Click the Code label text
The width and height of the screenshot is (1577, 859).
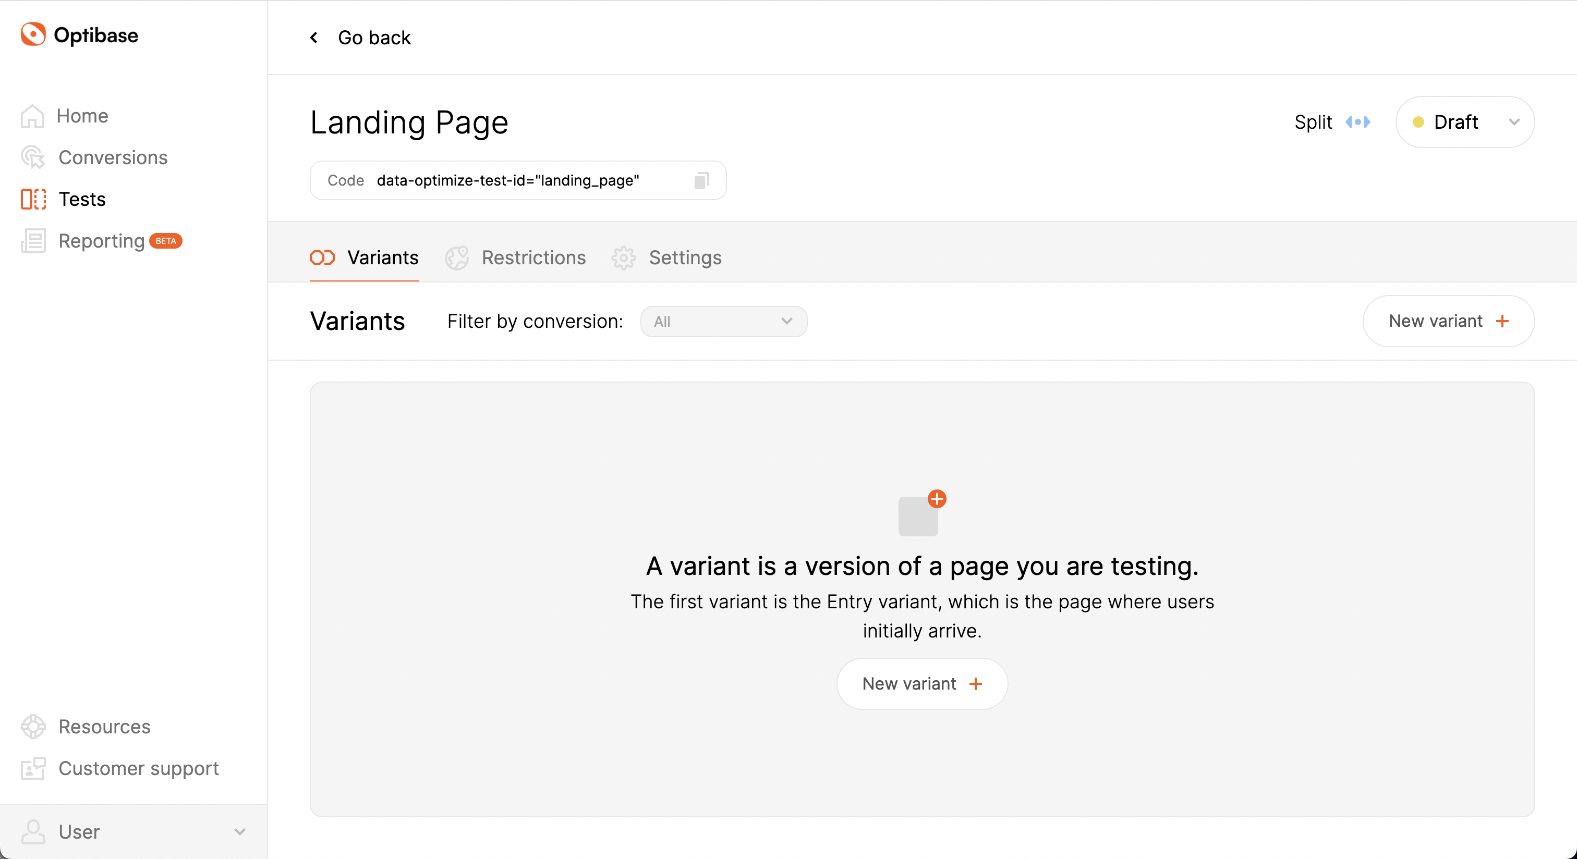tap(346, 180)
